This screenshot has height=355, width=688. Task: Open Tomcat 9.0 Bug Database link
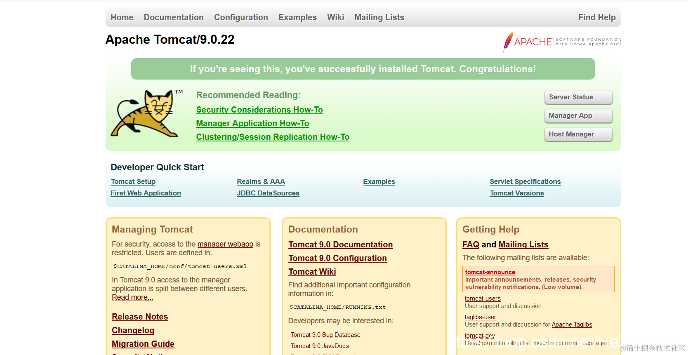point(325,335)
